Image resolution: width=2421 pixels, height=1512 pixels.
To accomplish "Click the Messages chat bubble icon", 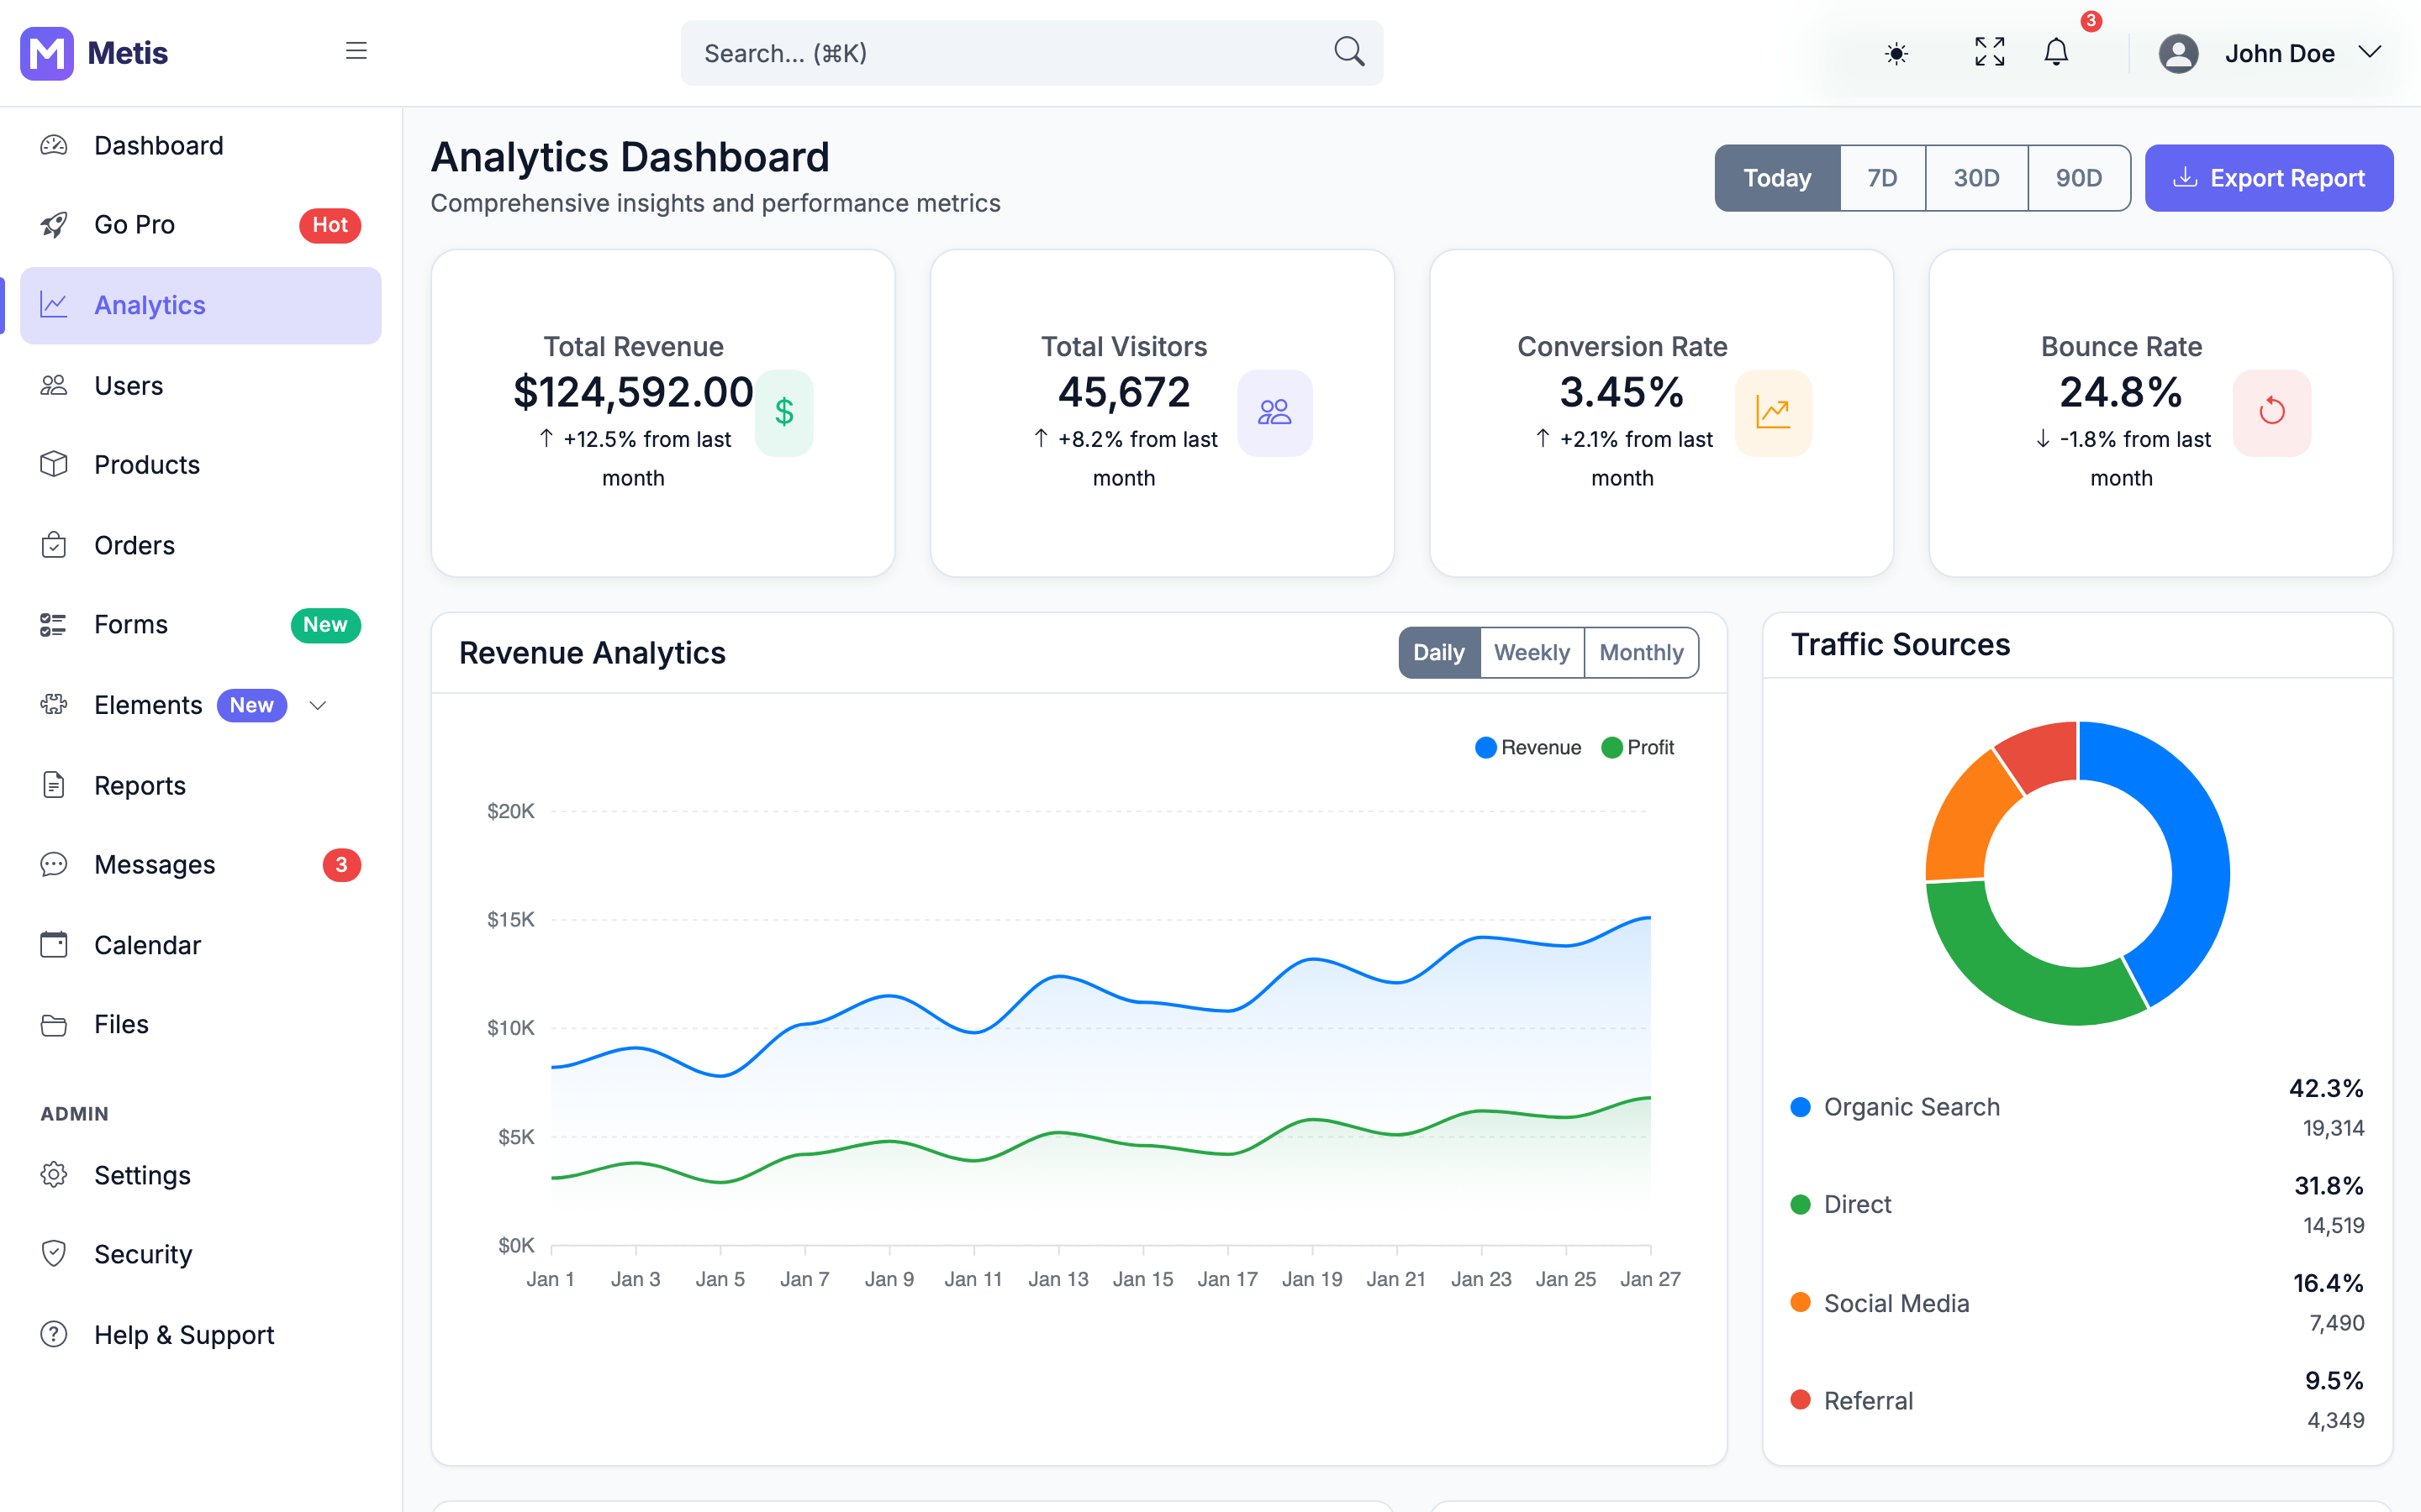I will tap(54, 865).
